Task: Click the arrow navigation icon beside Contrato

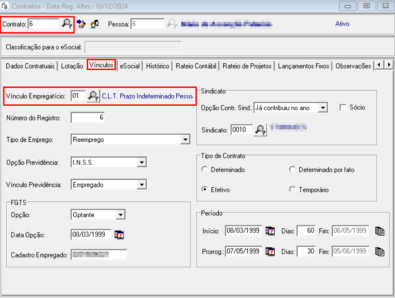Action: [x=81, y=24]
